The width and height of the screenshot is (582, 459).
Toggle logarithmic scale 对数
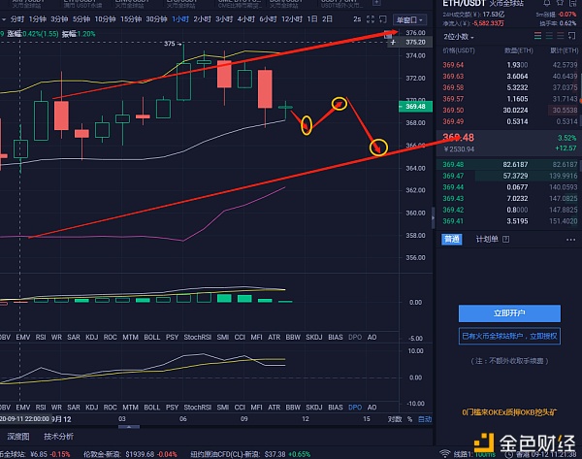click(395, 419)
